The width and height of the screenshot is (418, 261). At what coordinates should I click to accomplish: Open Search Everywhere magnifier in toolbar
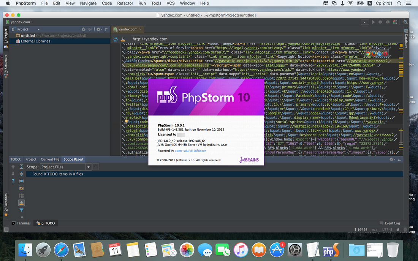(x=405, y=22)
